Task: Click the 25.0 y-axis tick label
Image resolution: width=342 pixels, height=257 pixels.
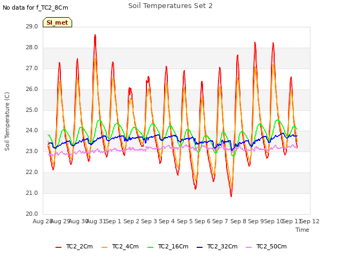Action: click(32, 110)
